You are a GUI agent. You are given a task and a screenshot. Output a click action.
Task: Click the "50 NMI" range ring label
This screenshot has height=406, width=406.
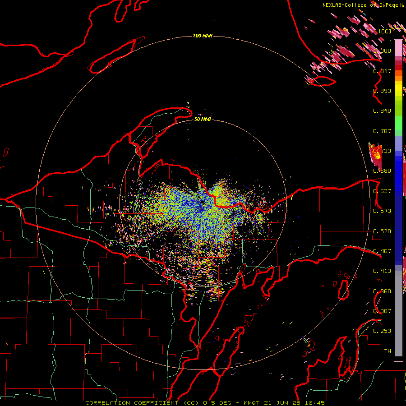pyautogui.click(x=203, y=119)
